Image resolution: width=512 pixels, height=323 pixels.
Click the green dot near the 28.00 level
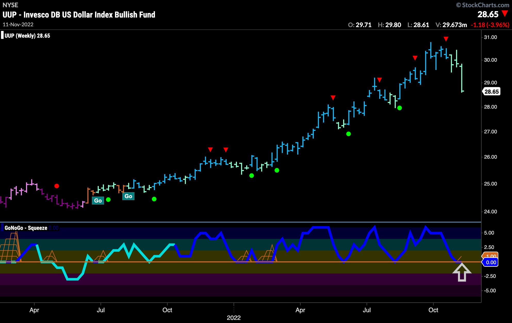pyautogui.click(x=400, y=108)
